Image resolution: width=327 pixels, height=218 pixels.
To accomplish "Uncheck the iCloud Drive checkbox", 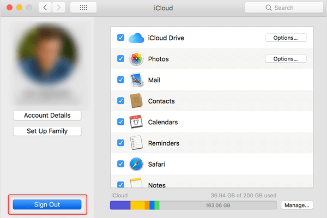I will [120, 38].
